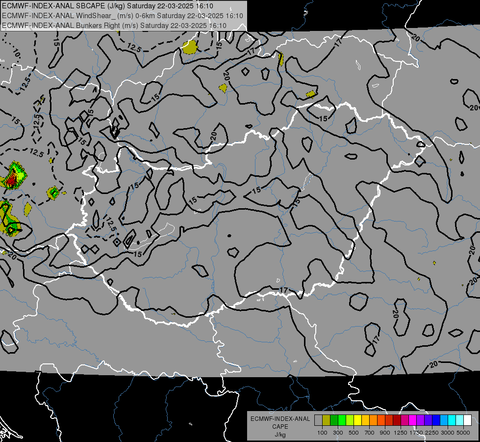Select the purple swatch after 1750
This screenshot has width=480, height=442.
coord(421,420)
